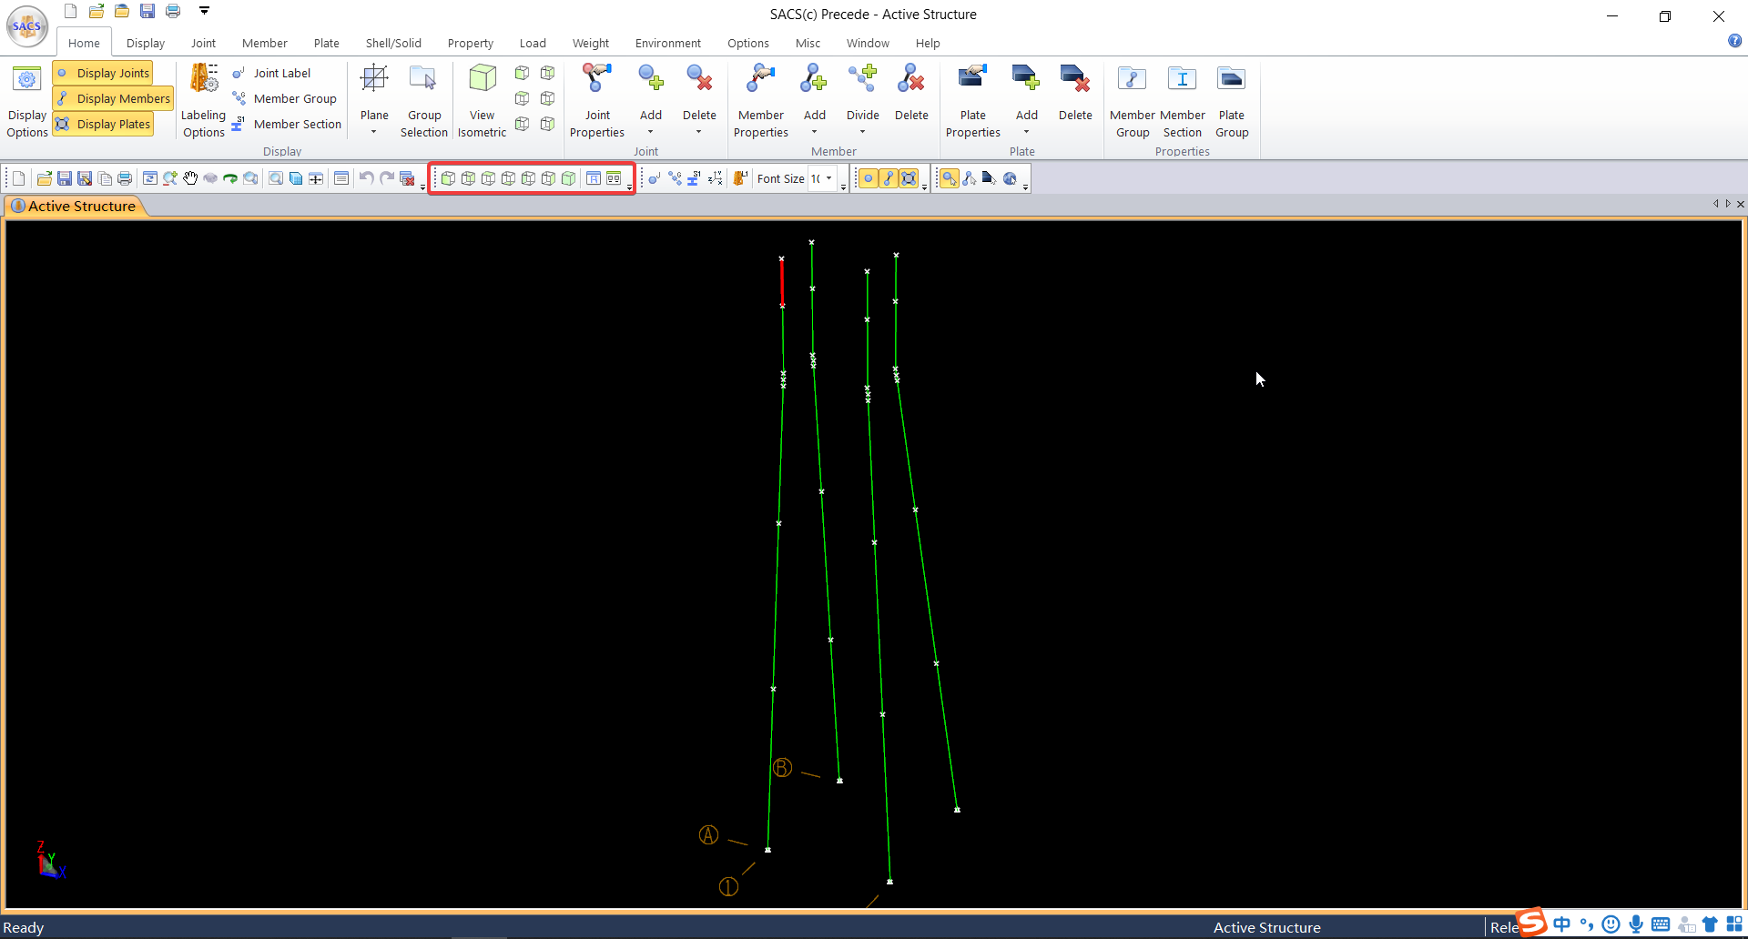Click the axes XYZ toolbar icon
This screenshot has height=939, width=1748.
pos(716,178)
